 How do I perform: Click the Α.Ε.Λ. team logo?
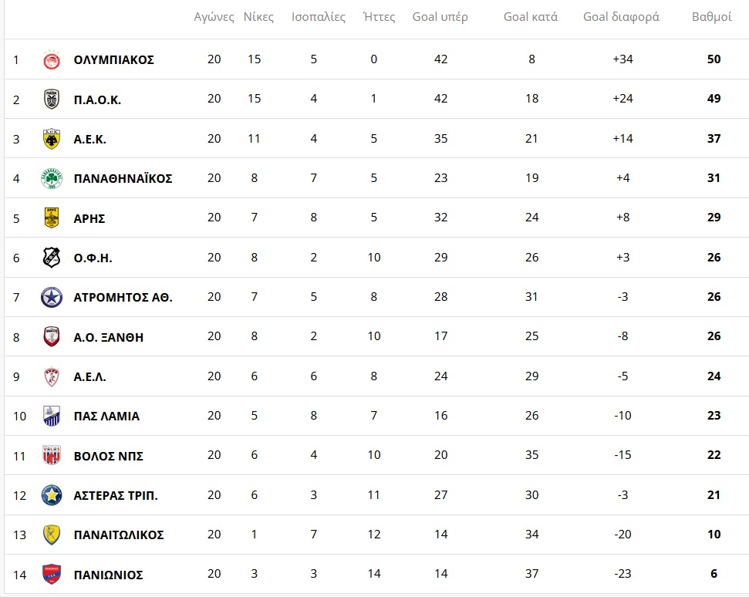click(x=52, y=376)
